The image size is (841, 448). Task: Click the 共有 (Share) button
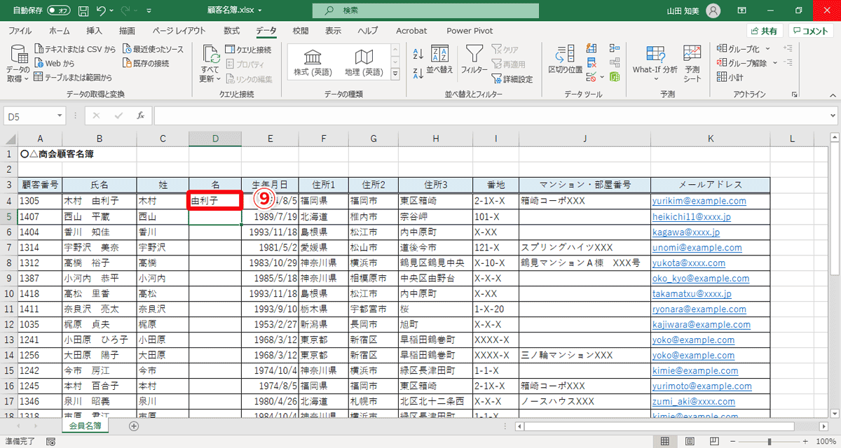coord(764,30)
